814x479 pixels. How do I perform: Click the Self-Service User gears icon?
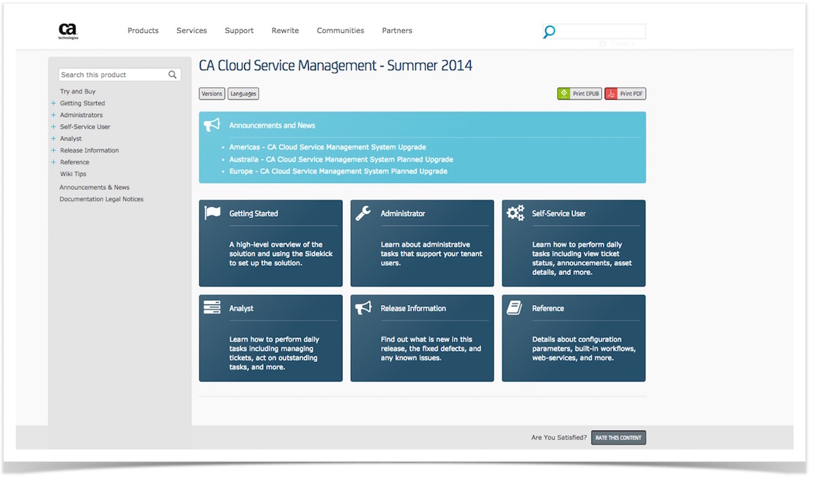pyautogui.click(x=516, y=212)
